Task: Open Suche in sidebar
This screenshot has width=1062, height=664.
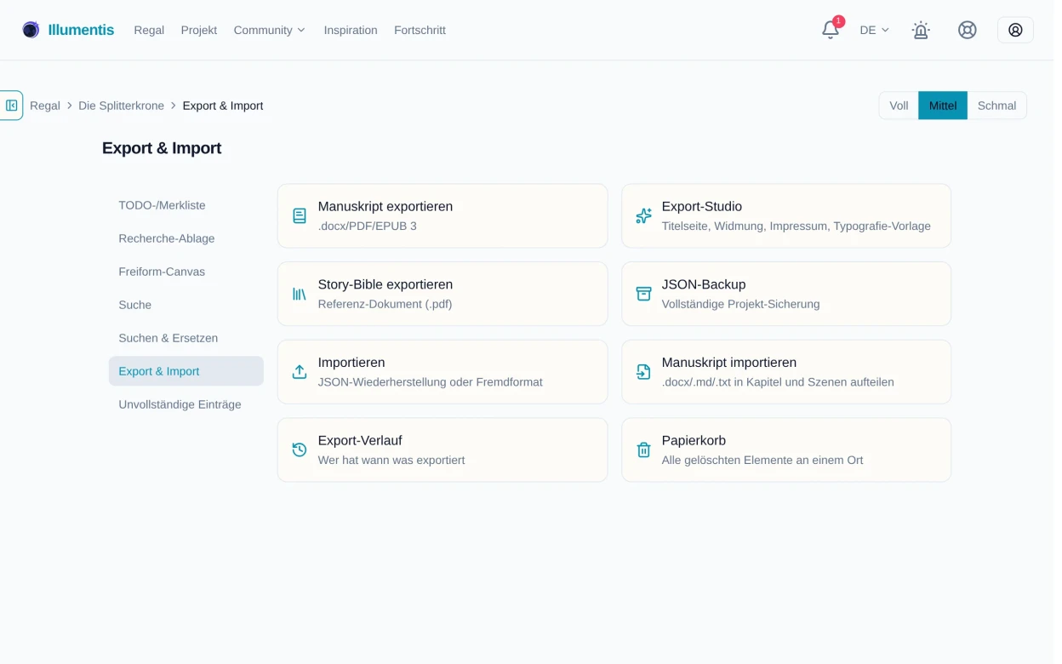Action: (186, 305)
